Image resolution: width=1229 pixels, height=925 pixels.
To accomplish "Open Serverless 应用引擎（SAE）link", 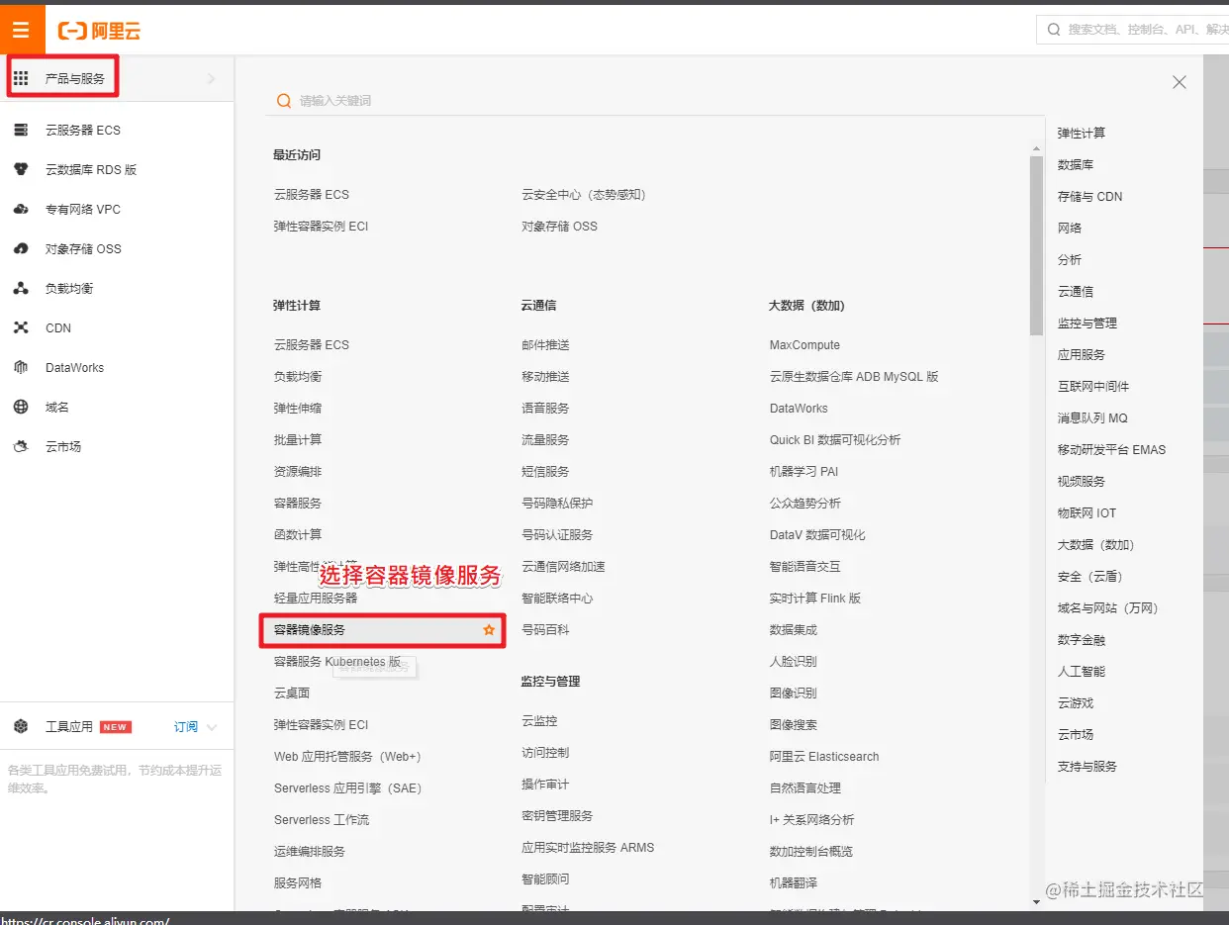I will pos(347,787).
